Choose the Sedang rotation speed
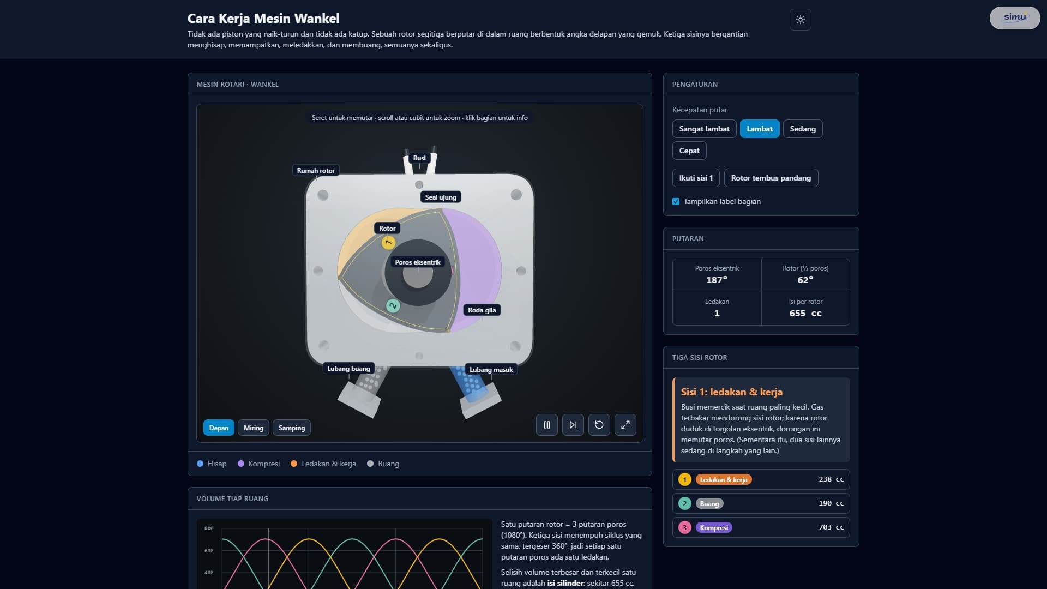The image size is (1047, 589). pyautogui.click(x=803, y=129)
